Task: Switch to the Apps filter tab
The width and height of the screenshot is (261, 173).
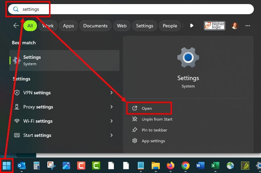Action: (68, 26)
